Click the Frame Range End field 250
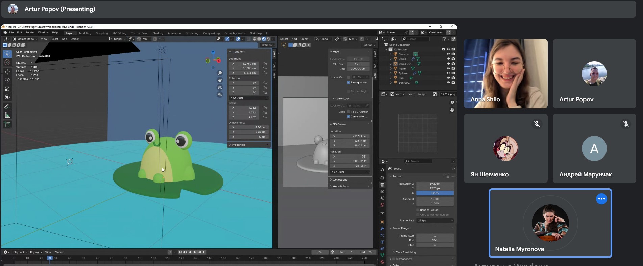 coord(435,240)
